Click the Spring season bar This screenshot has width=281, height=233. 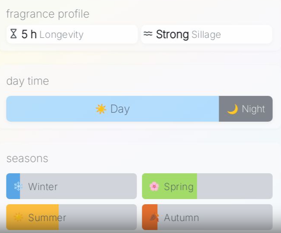coord(207,186)
